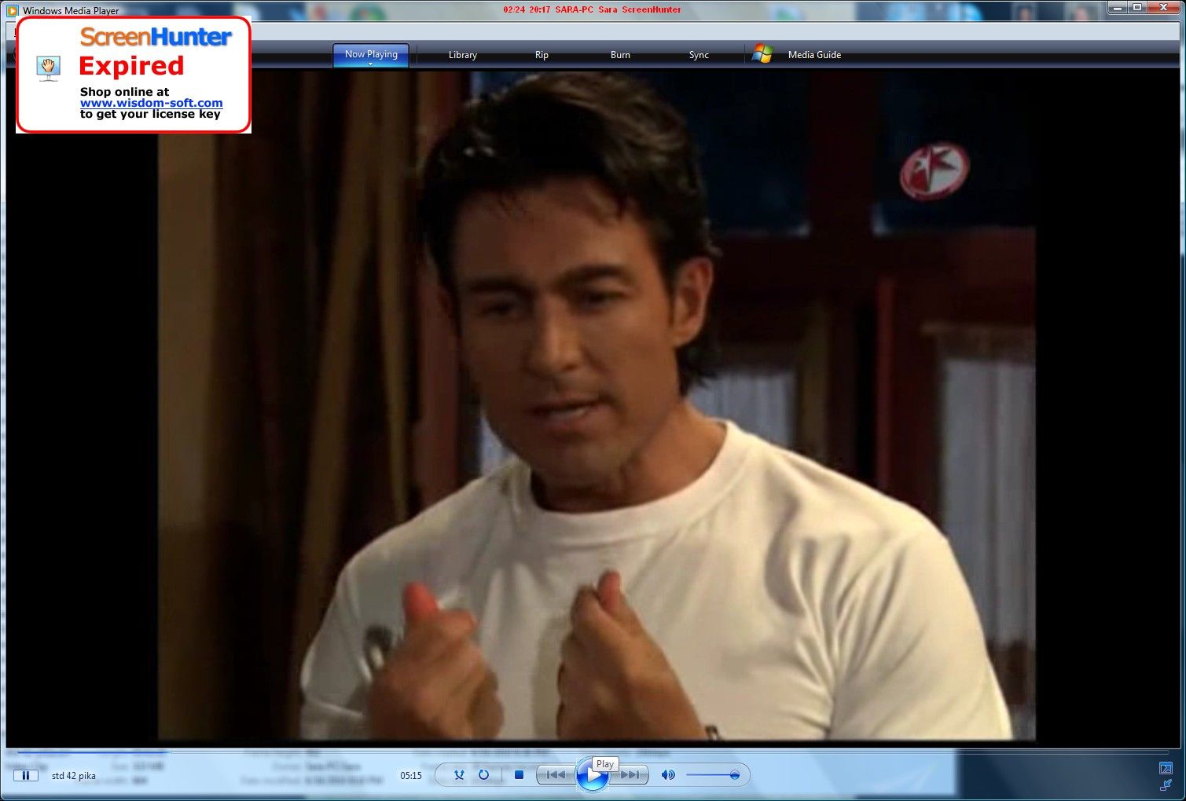The height and width of the screenshot is (801, 1186).
Task: Click the 05:15 elapsed time display
Action: coord(411,776)
